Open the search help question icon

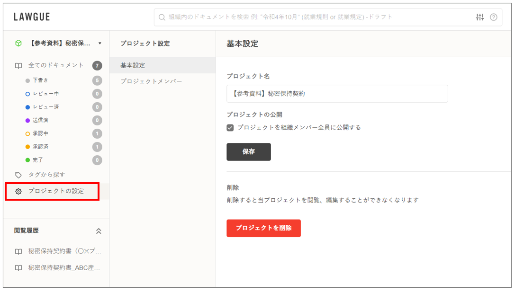[494, 18]
